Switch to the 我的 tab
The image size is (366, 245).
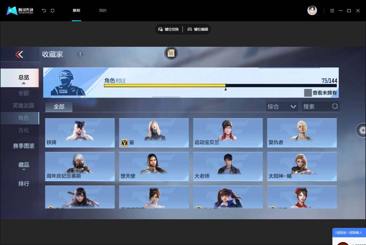103,11
